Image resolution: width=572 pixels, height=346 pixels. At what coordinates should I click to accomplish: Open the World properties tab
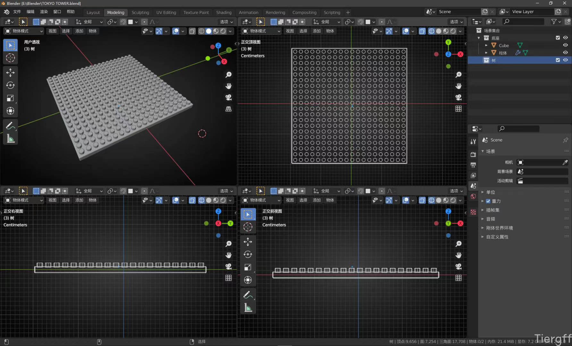[x=473, y=196]
